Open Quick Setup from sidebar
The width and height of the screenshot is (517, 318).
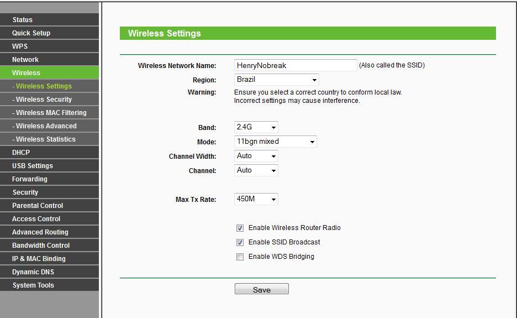(x=50, y=33)
